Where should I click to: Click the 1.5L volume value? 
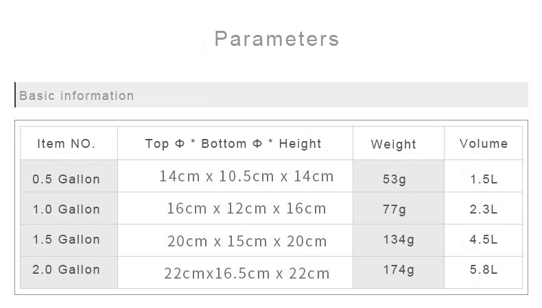click(x=484, y=179)
